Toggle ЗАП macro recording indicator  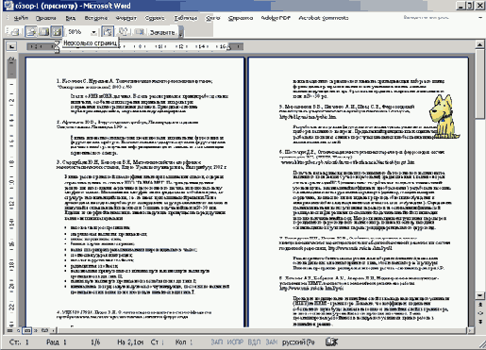tap(217, 342)
